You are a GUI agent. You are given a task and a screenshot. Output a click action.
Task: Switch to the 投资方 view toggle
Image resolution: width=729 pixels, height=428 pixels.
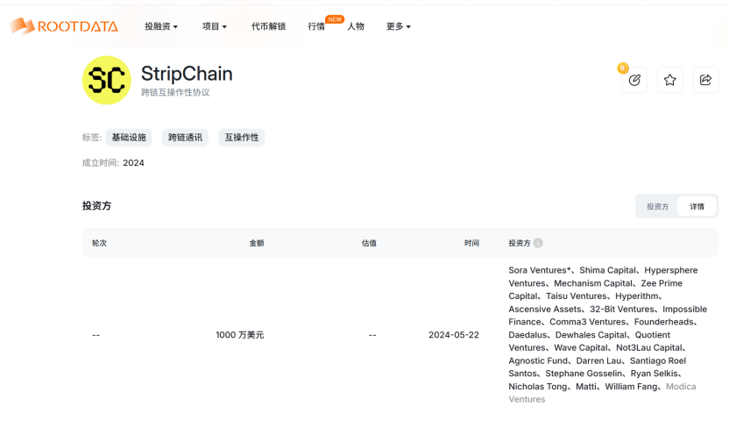(657, 206)
